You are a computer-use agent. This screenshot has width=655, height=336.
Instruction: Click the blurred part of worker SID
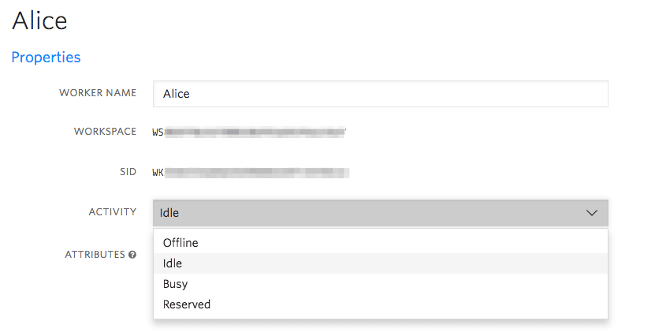(x=258, y=172)
